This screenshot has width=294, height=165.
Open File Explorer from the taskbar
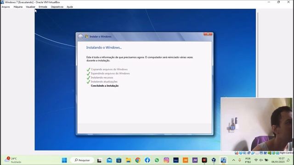[128, 160]
